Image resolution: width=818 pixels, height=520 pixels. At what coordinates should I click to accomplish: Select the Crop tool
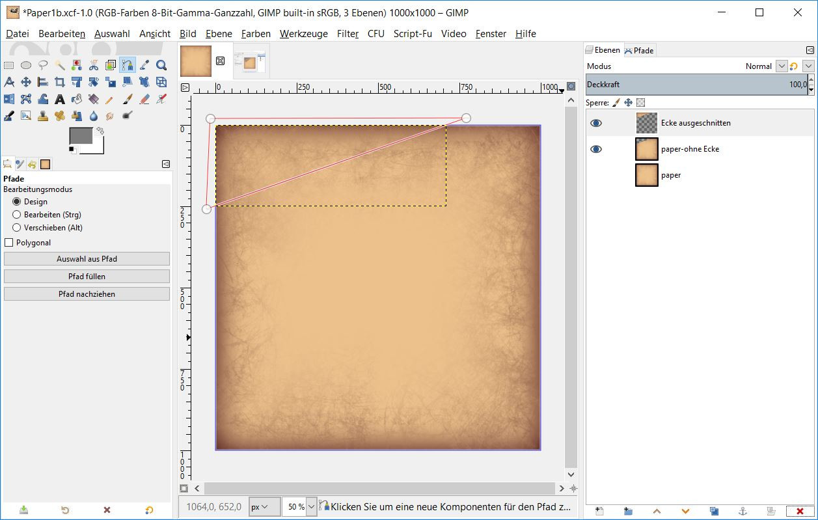[60, 82]
